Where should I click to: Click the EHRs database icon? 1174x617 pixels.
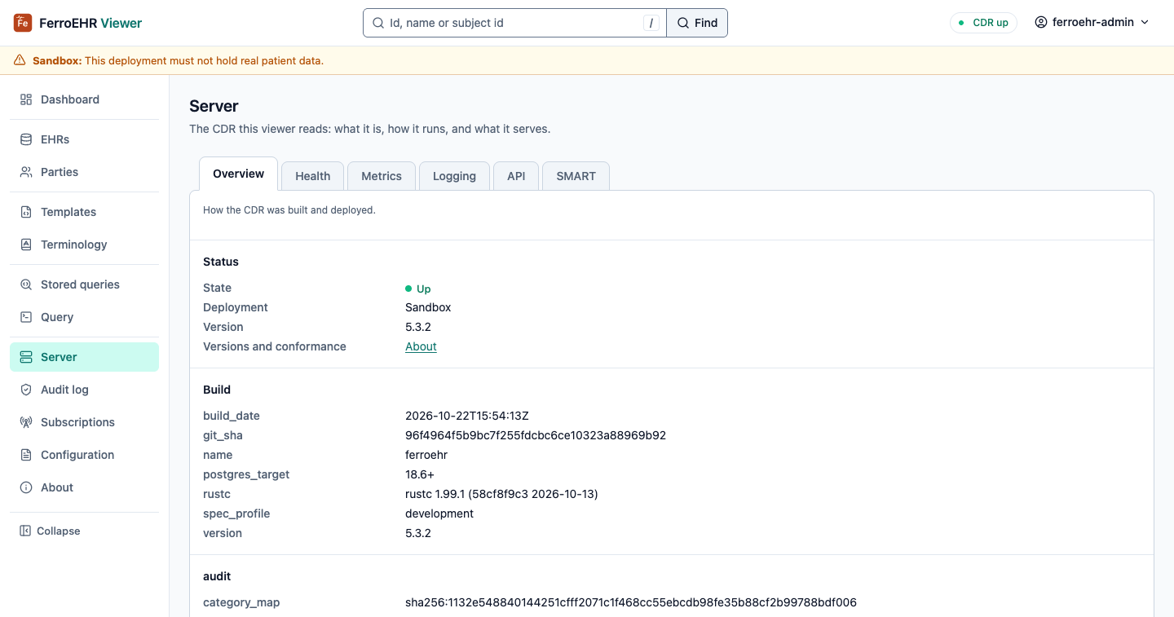point(26,139)
